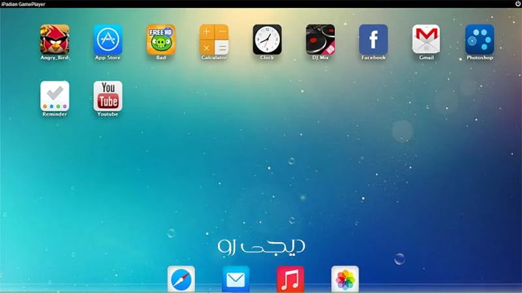Open the Angry Birds game icon
Screen dimensions: 522x293
coord(55,40)
